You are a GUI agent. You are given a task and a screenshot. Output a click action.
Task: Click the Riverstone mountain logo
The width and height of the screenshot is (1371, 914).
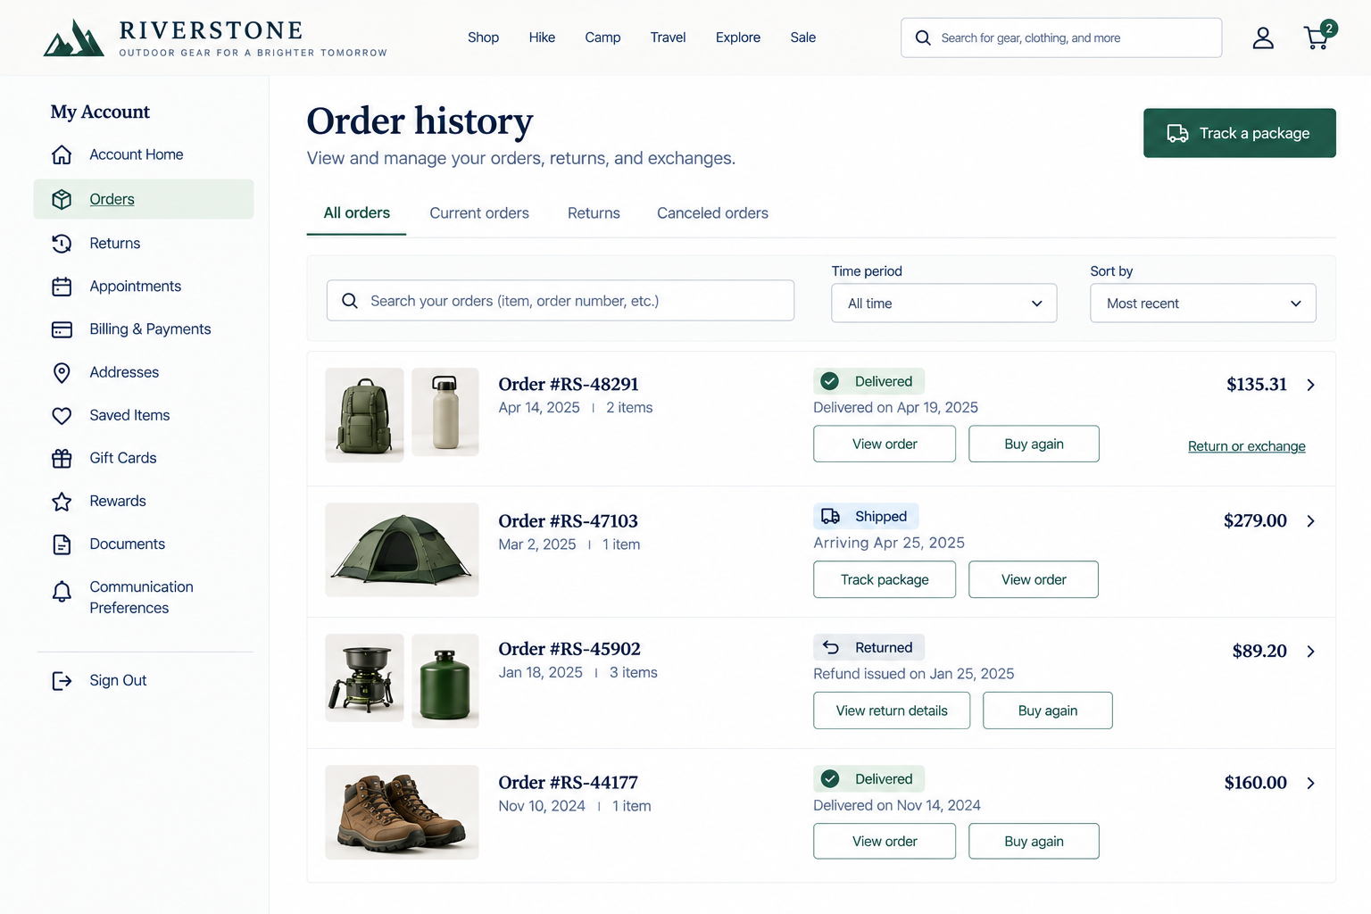(74, 38)
